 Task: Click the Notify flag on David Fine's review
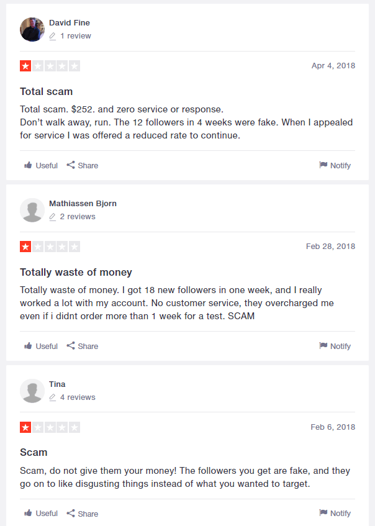point(324,165)
